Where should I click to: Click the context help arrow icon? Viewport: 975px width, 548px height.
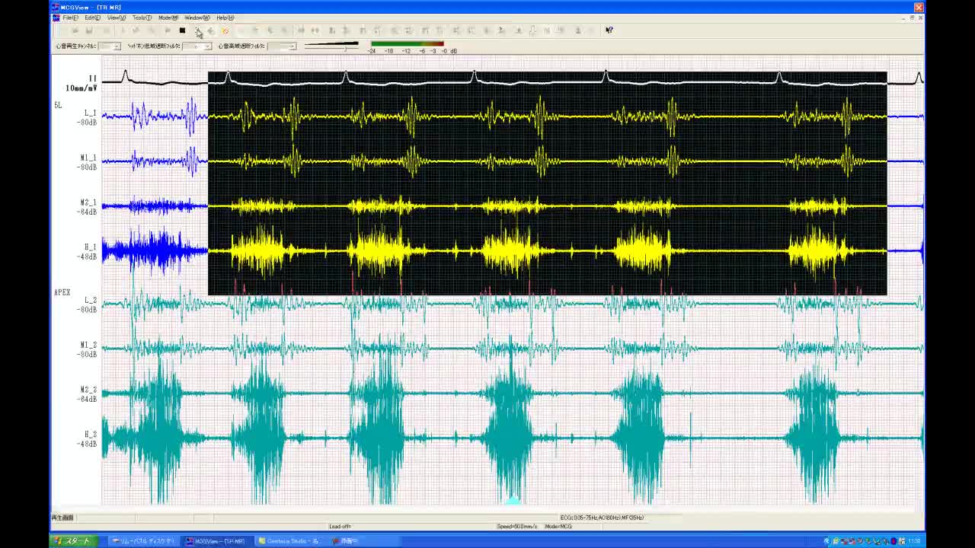point(609,30)
